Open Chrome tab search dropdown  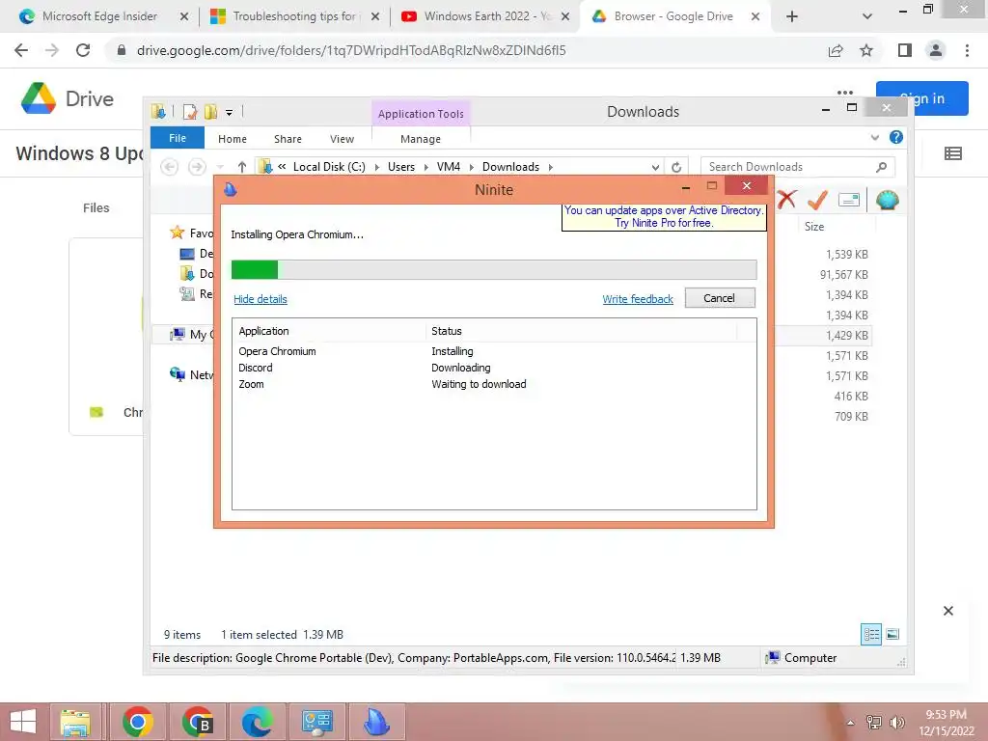point(867,17)
